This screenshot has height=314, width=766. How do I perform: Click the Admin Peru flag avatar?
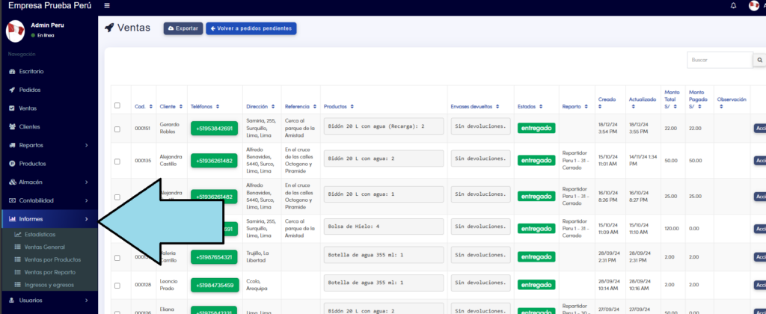coord(15,31)
